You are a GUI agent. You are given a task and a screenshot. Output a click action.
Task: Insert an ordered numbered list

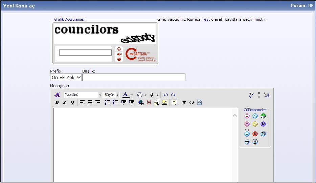(108, 102)
